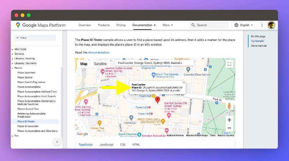Viewport: 289px width, 161px height.
Task: Click the Google logo on map
Action: click(82, 134)
